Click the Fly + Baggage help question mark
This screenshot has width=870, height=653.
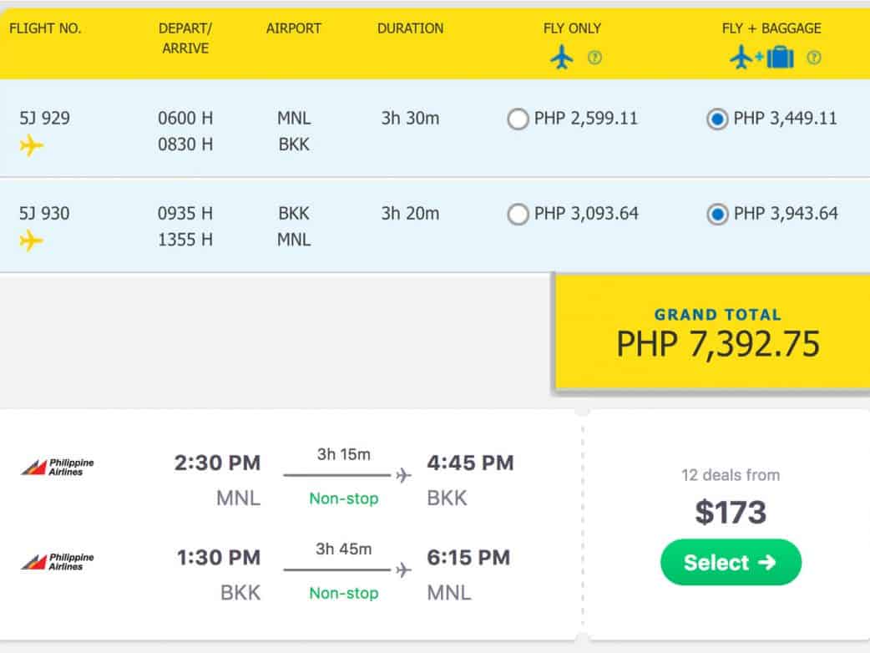(814, 58)
